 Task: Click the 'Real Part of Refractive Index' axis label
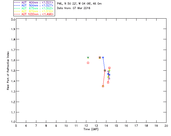(8, 70)
